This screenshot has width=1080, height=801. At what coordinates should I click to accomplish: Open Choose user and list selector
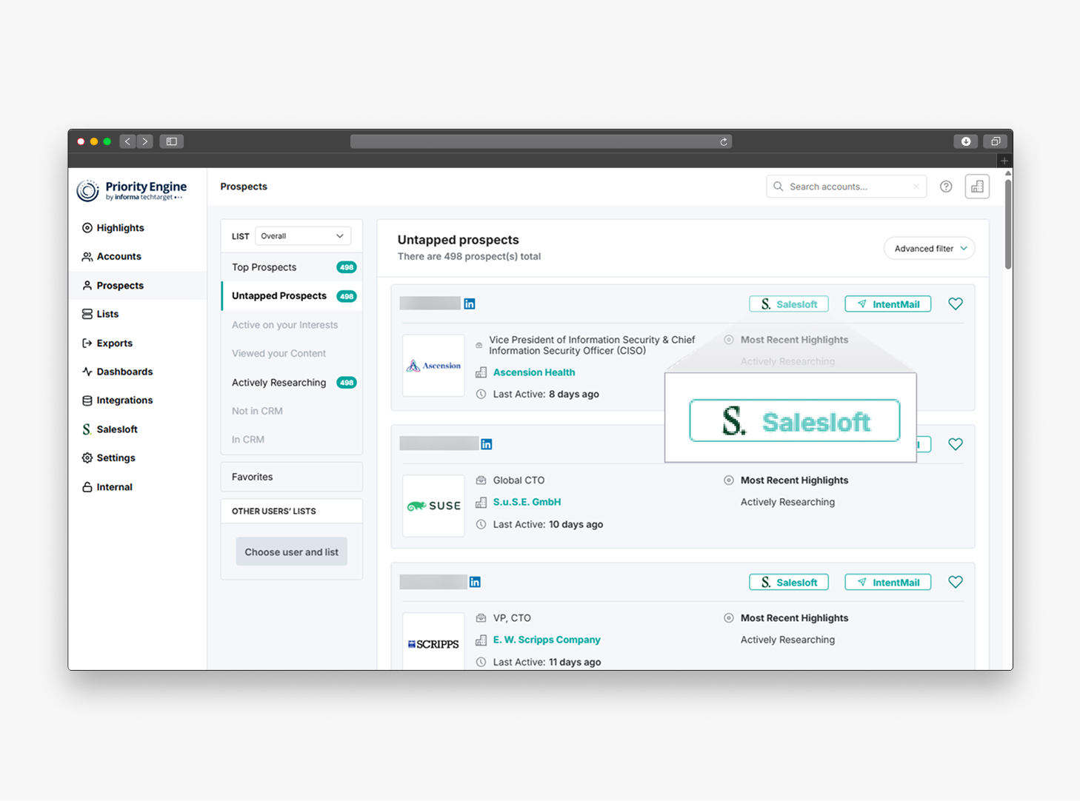point(291,552)
